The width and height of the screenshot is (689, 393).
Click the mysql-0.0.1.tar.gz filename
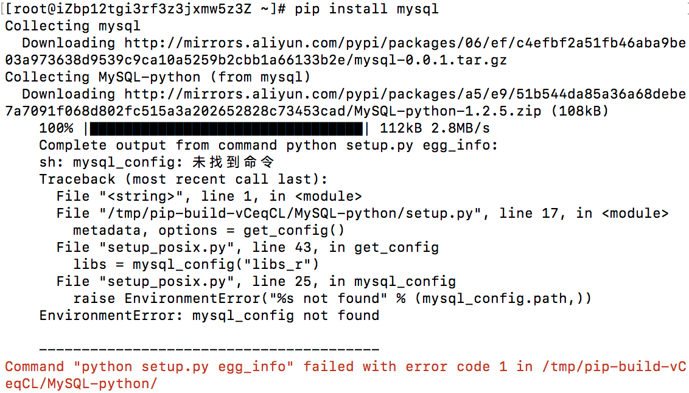point(431,60)
